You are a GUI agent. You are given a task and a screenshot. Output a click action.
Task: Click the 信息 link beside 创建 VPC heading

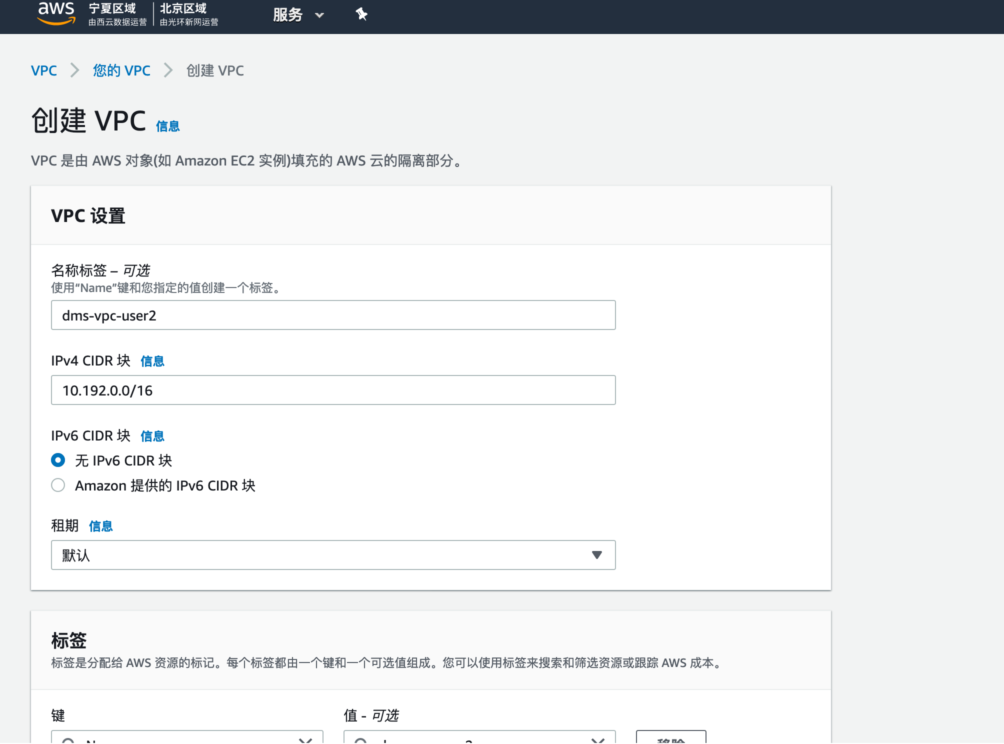coord(167,126)
